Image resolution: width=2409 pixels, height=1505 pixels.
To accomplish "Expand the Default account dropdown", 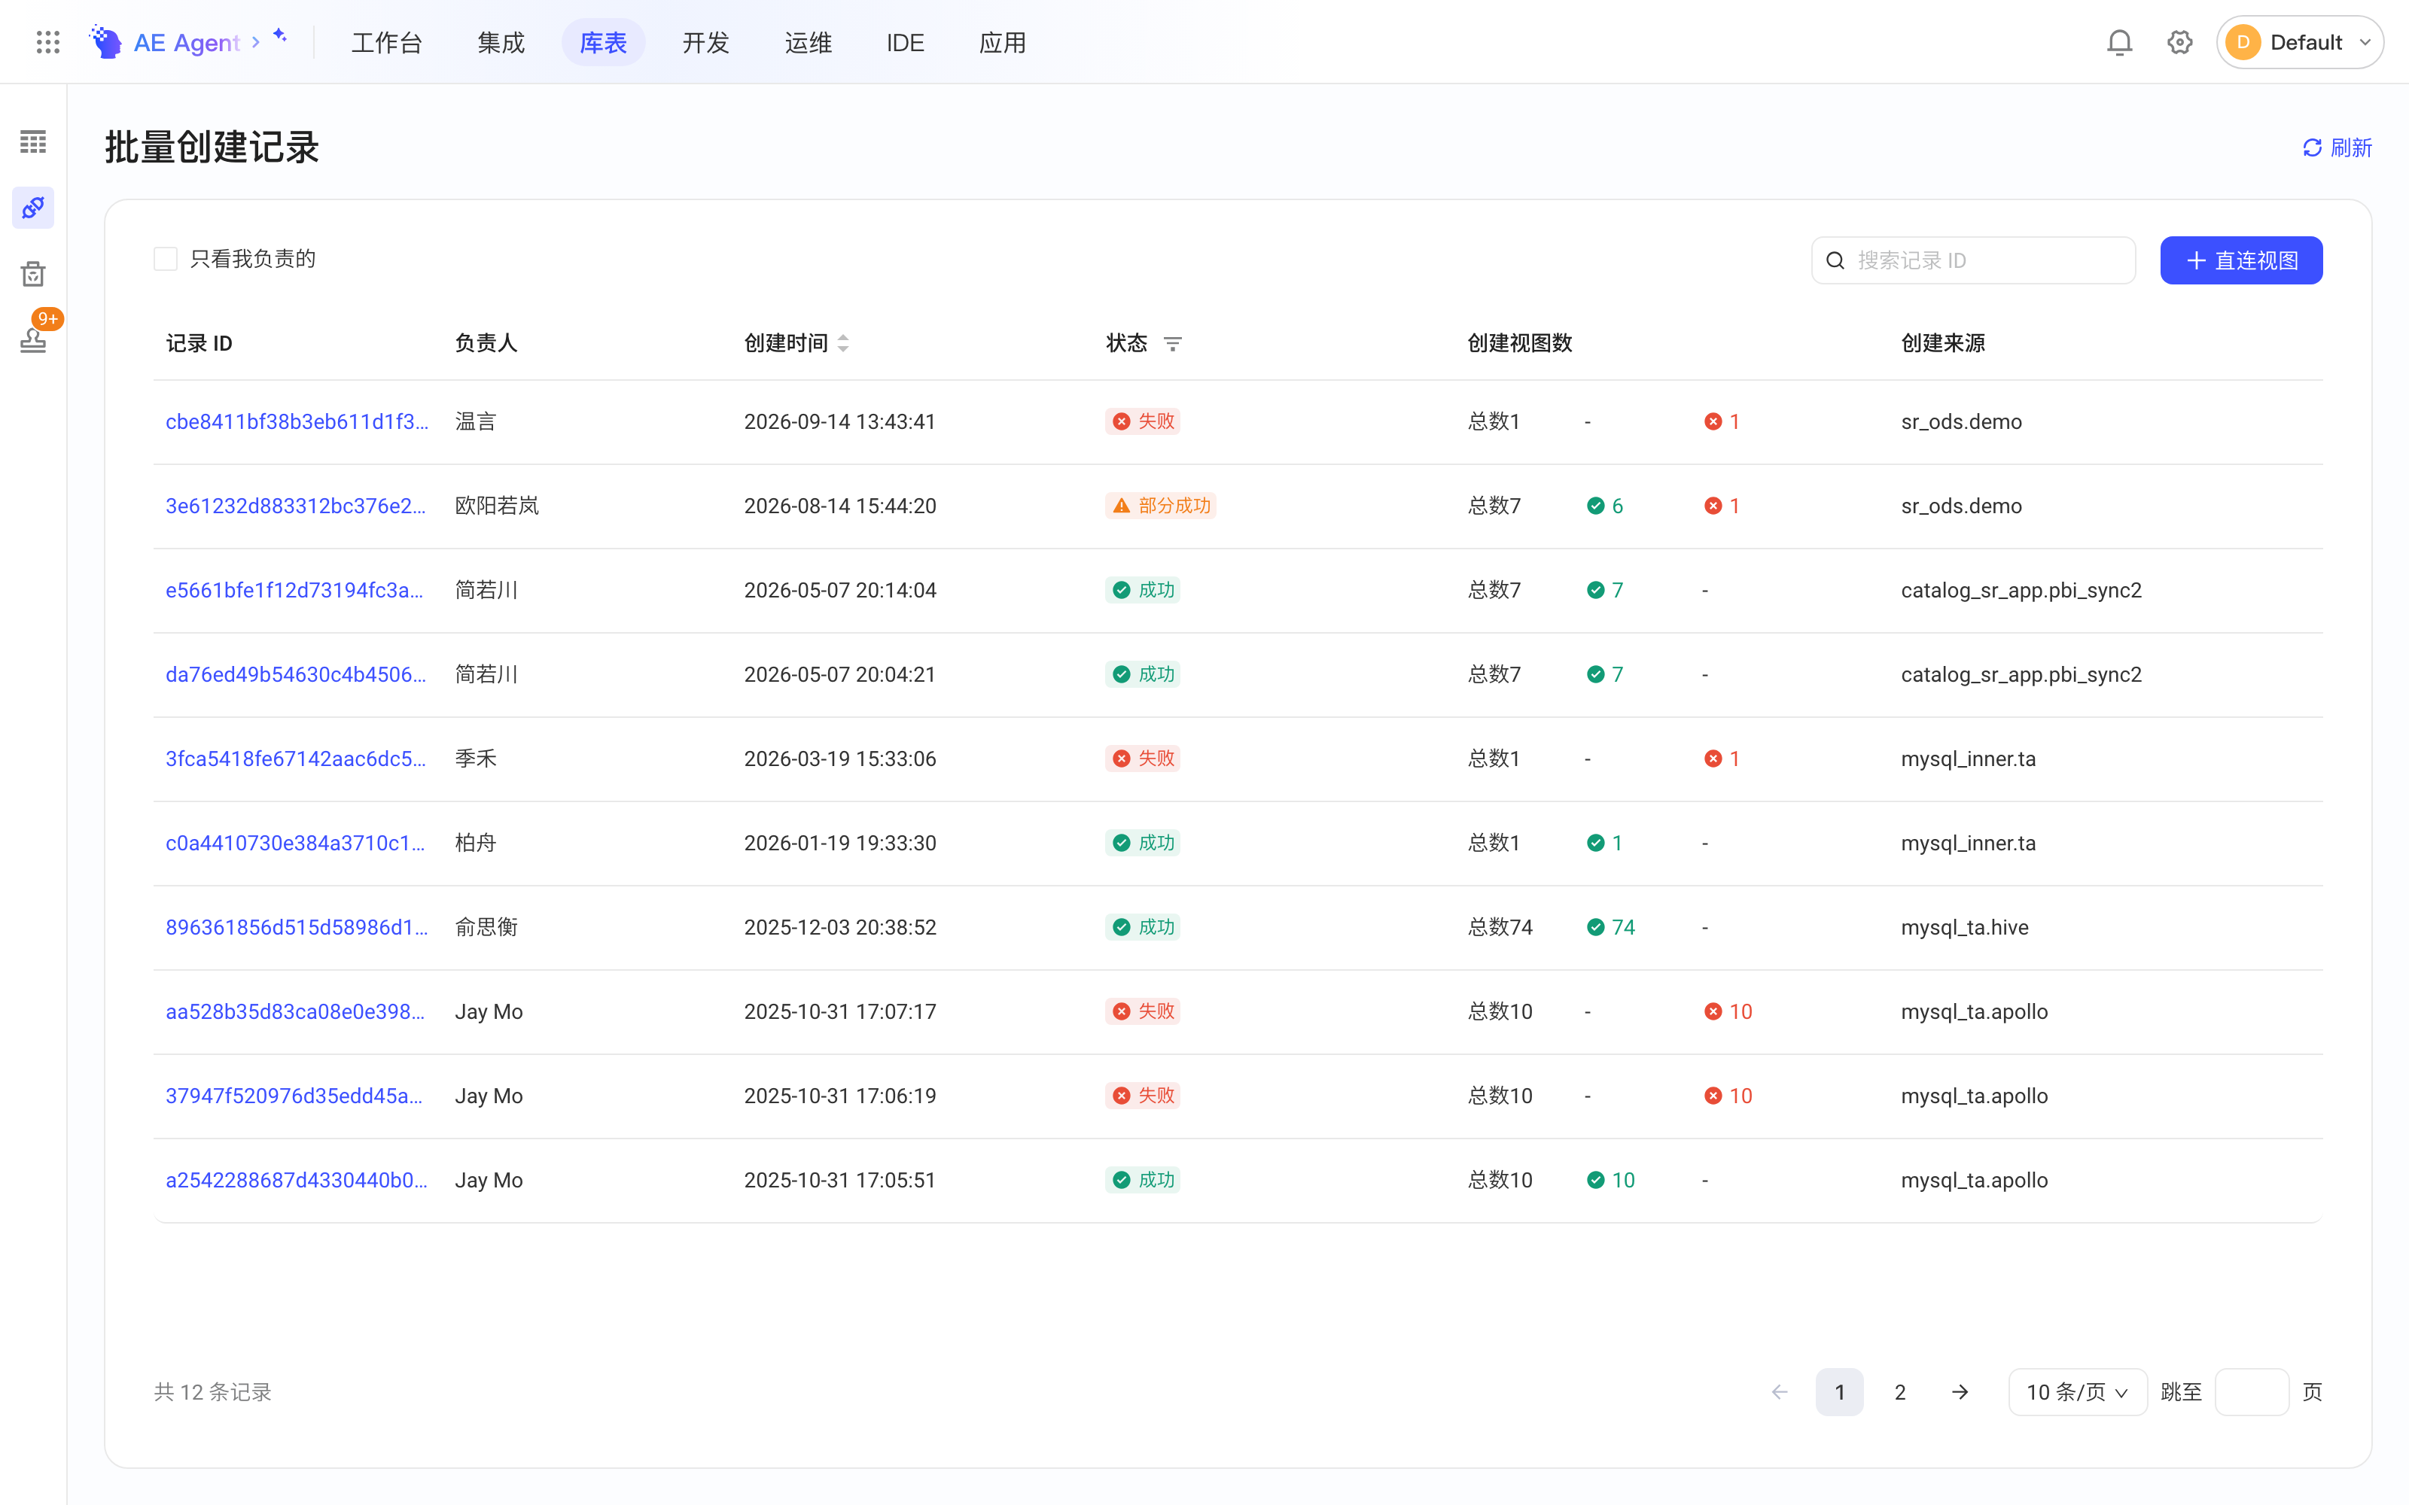I will point(2300,42).
